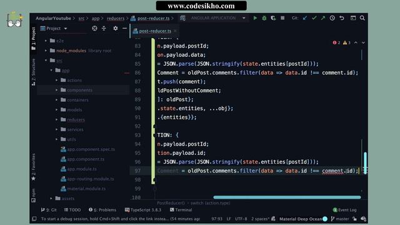Toggle tool window quick access icon
This screenshot has height=225, width=400.
click(34, 219)
